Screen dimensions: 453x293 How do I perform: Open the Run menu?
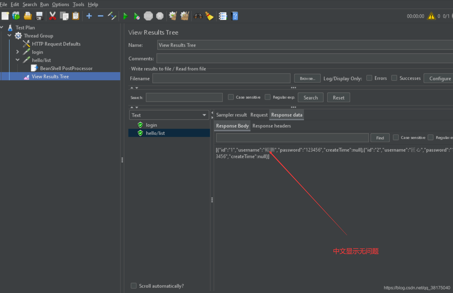(44, 4)
